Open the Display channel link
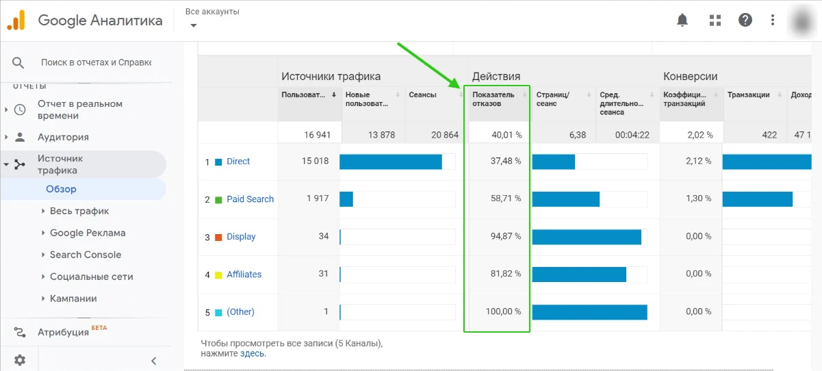The height and width of the screenshot is (371, 822). pyautogui.click(x=241, y=237)
